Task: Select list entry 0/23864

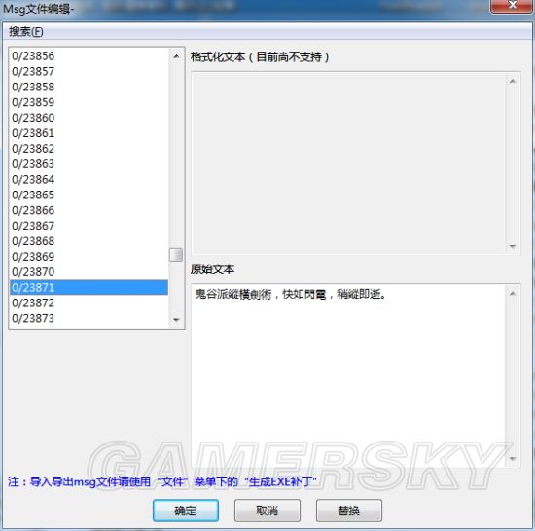Action: tap(89, 179)
